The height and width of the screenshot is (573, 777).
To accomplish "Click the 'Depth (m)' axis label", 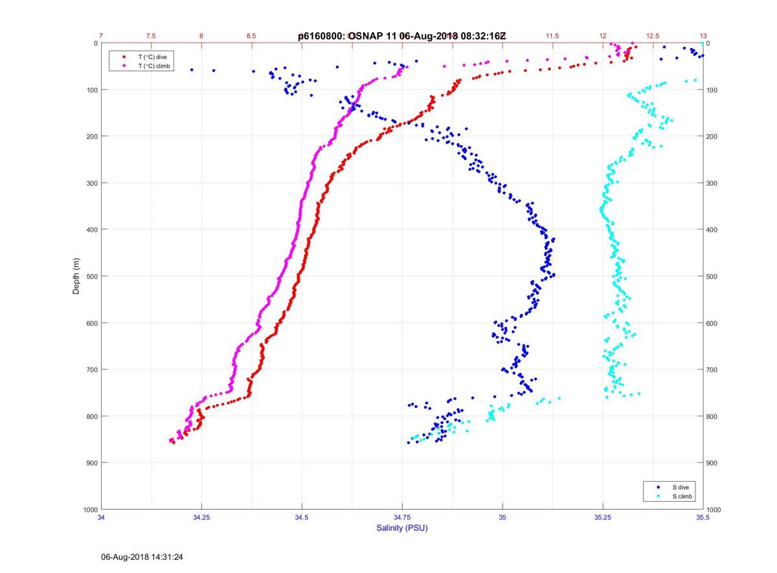I will (x=76, y=276).
